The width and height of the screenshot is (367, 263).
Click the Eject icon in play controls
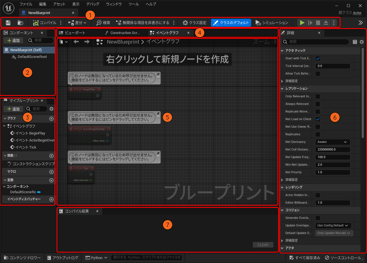[x=326, y=23]
